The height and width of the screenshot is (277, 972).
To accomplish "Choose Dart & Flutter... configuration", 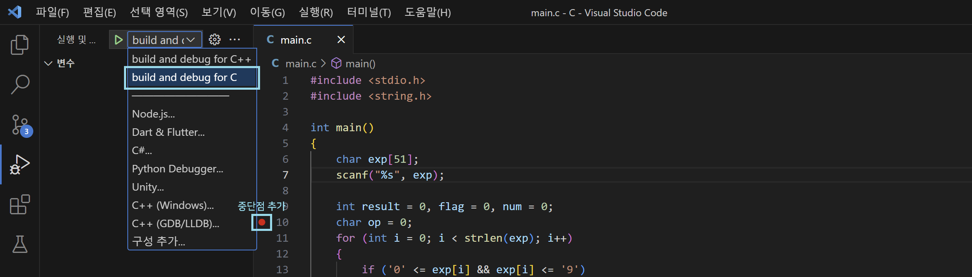I will [x=192, y=132].
